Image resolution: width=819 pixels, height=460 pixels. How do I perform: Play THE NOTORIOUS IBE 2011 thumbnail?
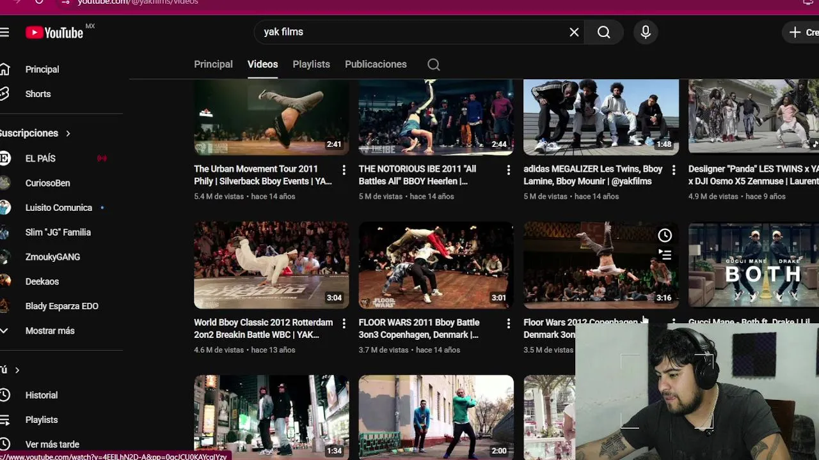pyautogui.click(x=436, y=118)
